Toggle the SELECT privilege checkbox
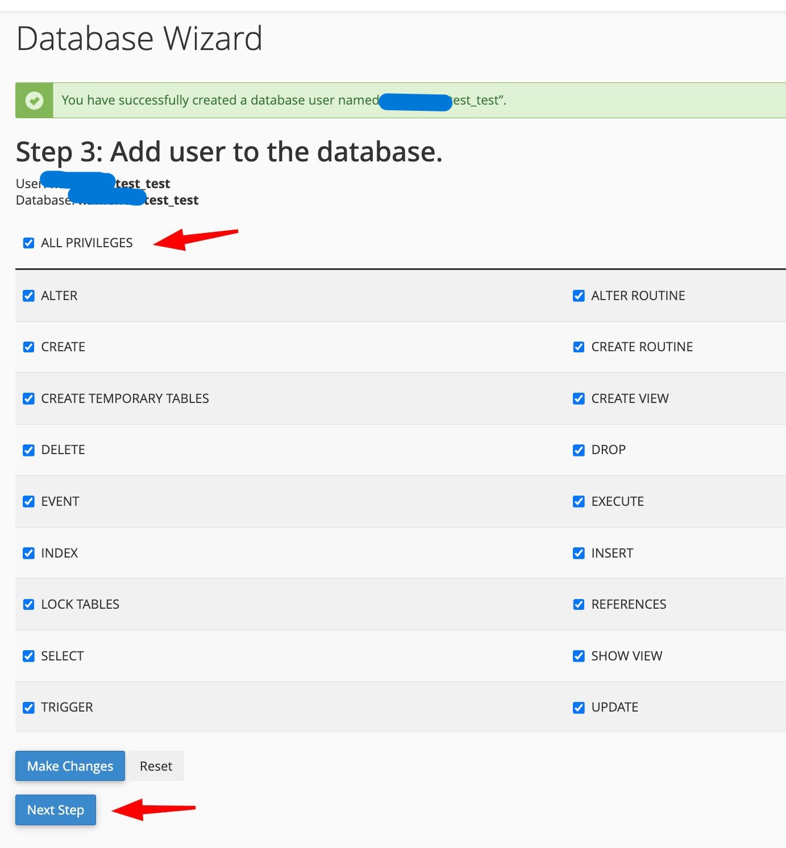The width and height of the screenshot is (786, 848). click(x=28, y=656)
